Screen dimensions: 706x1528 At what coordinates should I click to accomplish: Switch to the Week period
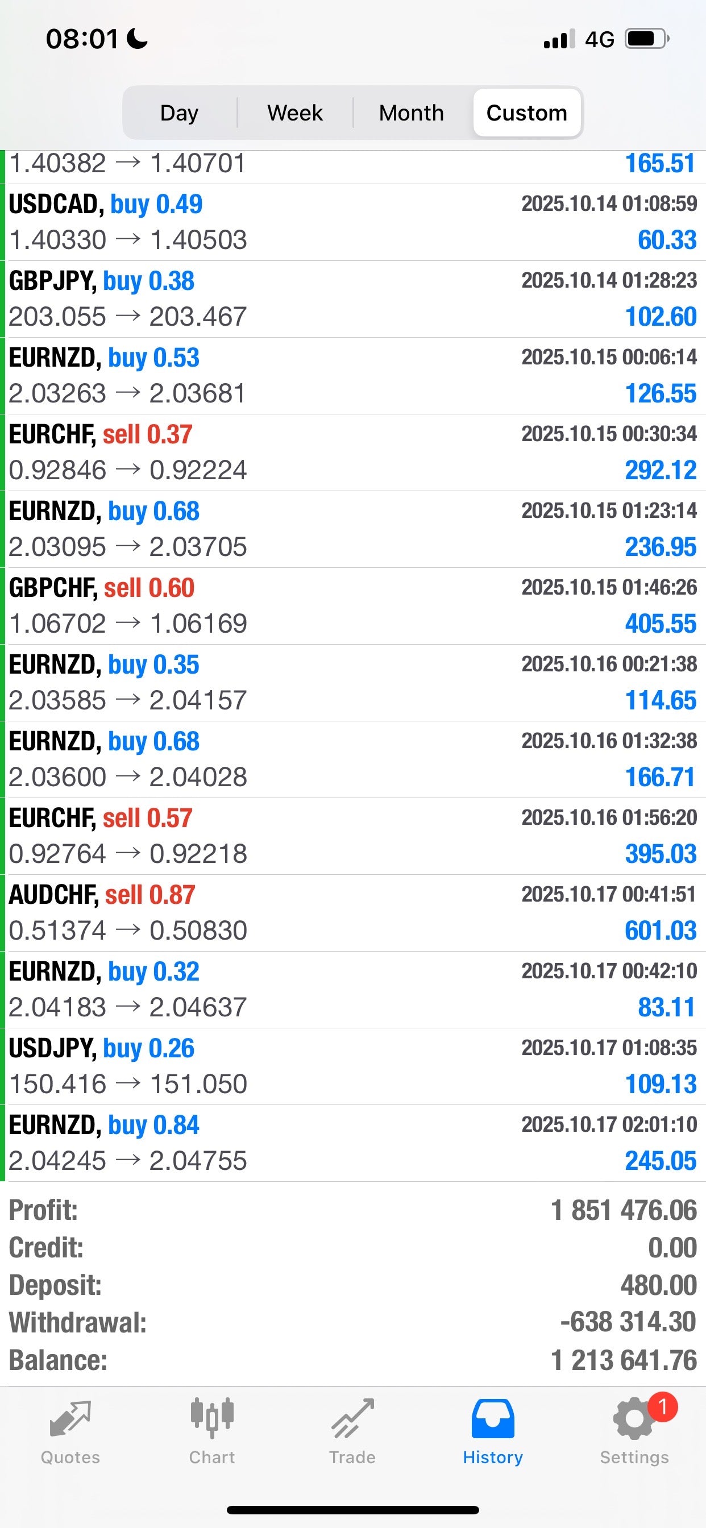295,113
